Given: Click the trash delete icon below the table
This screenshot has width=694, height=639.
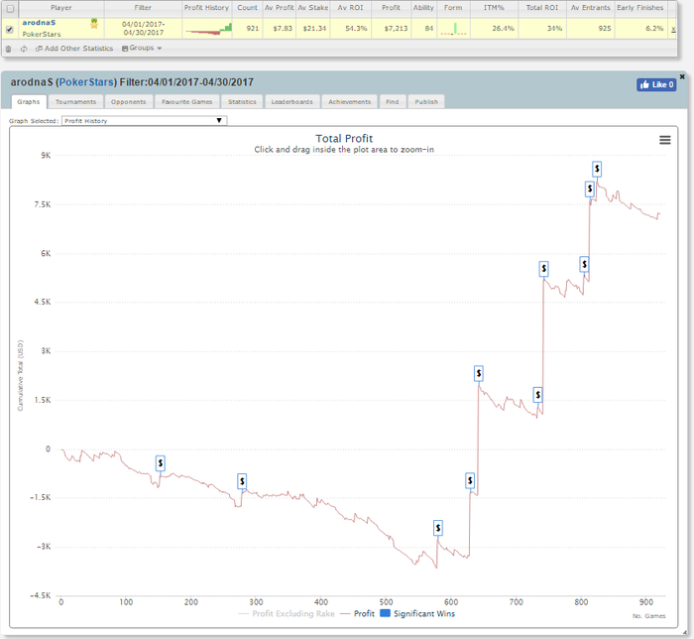Looking at the screenshot, I should pyautogui.click(x=8, y=49).
